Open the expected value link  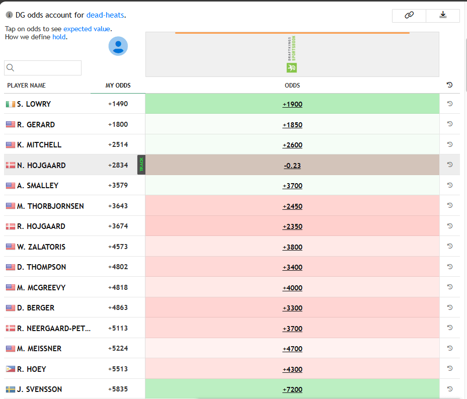(87, 29)
